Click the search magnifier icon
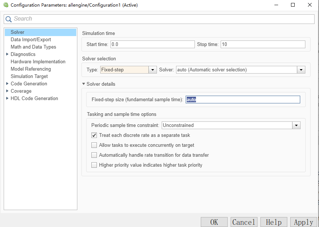The width and height of the screenshot is (319, 227). point(8,19)
